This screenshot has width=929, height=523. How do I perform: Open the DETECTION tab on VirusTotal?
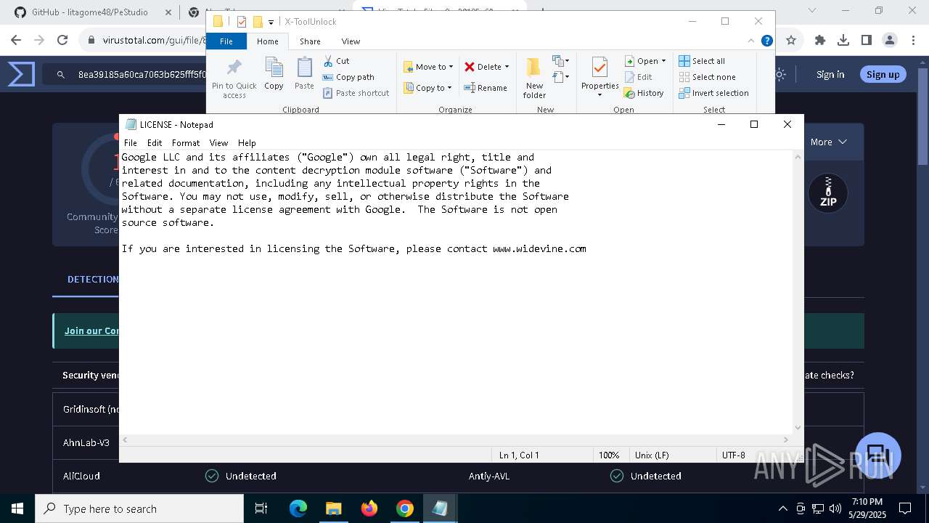point(93,279)
